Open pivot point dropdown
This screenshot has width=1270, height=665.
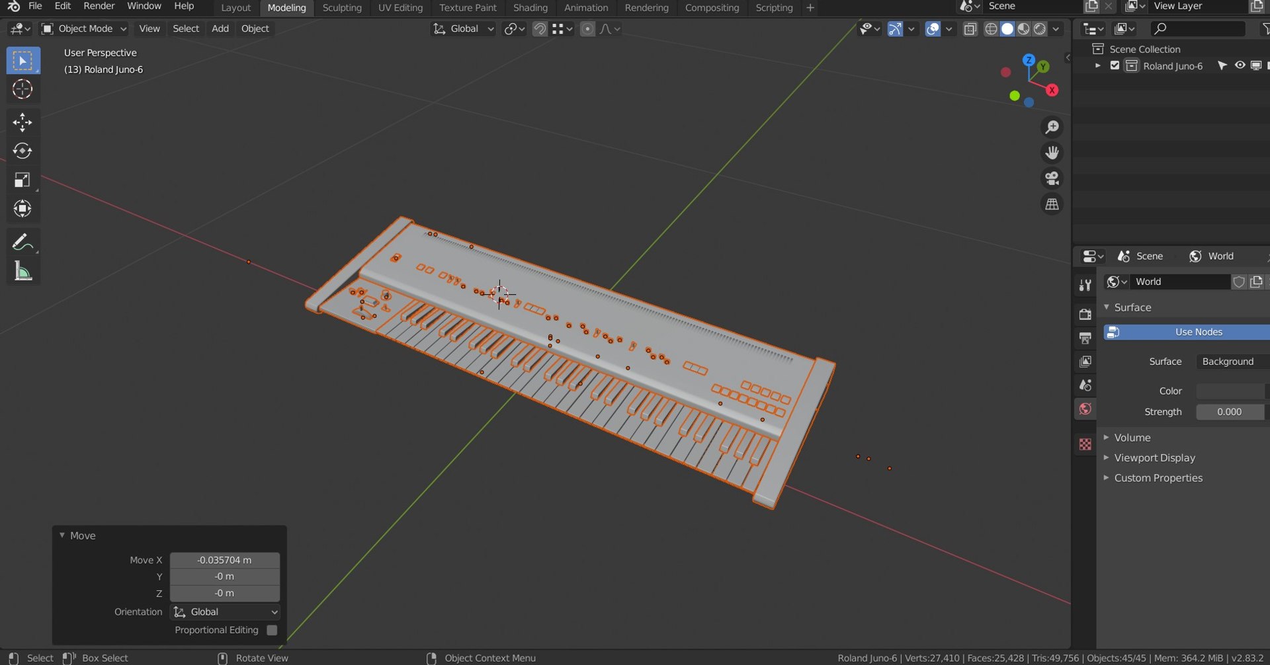[514, 29]
